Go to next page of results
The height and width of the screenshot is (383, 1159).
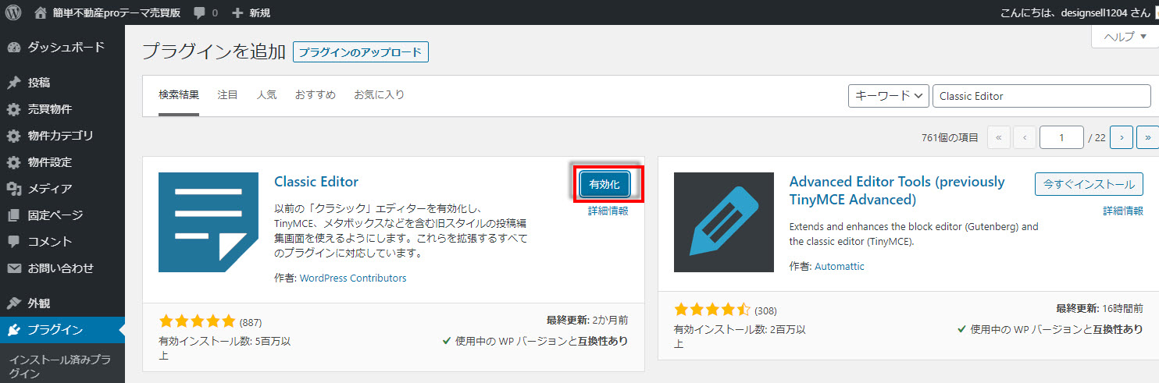(1122, 137)
